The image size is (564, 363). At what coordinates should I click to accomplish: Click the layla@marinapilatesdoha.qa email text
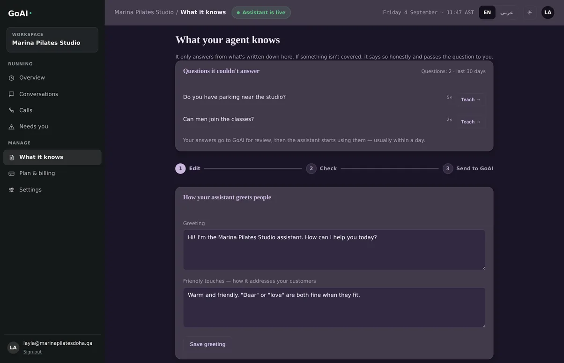58,343
